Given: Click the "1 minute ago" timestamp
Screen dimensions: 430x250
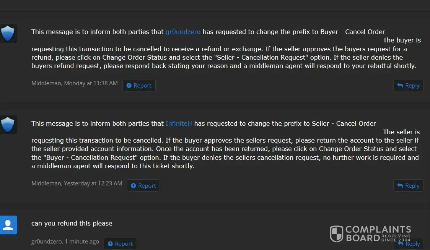Looking at the screenshot, I should [x=82, y=242].
